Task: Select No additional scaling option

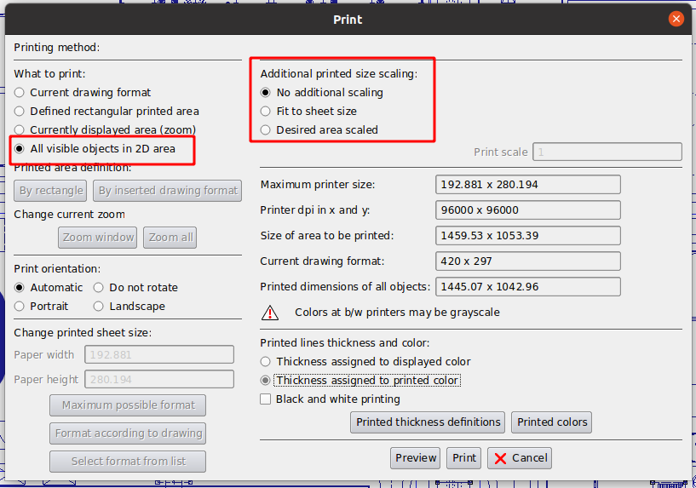Action: coord(266,92)
